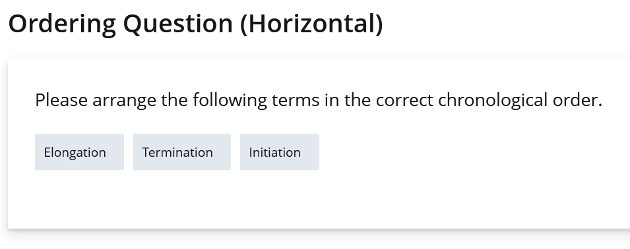Click the word "Please" in the prompt
The height and width of the screenshot is (249, 630).
[x=61, y=100]
